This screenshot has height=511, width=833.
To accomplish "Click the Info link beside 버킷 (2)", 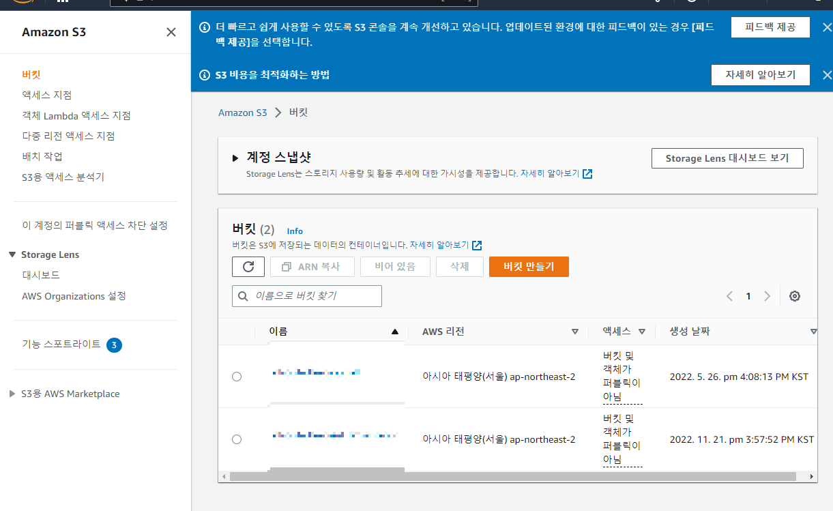I will tap(295, 231).
